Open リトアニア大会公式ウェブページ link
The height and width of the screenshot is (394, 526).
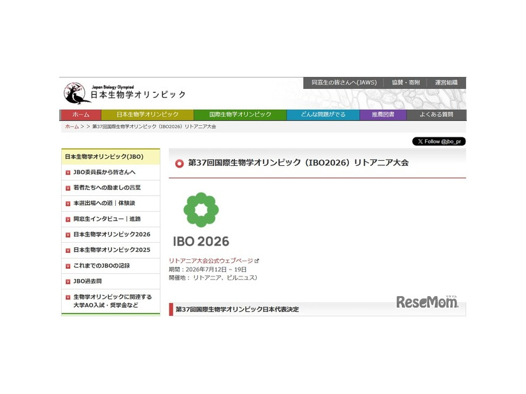point(211,261)
